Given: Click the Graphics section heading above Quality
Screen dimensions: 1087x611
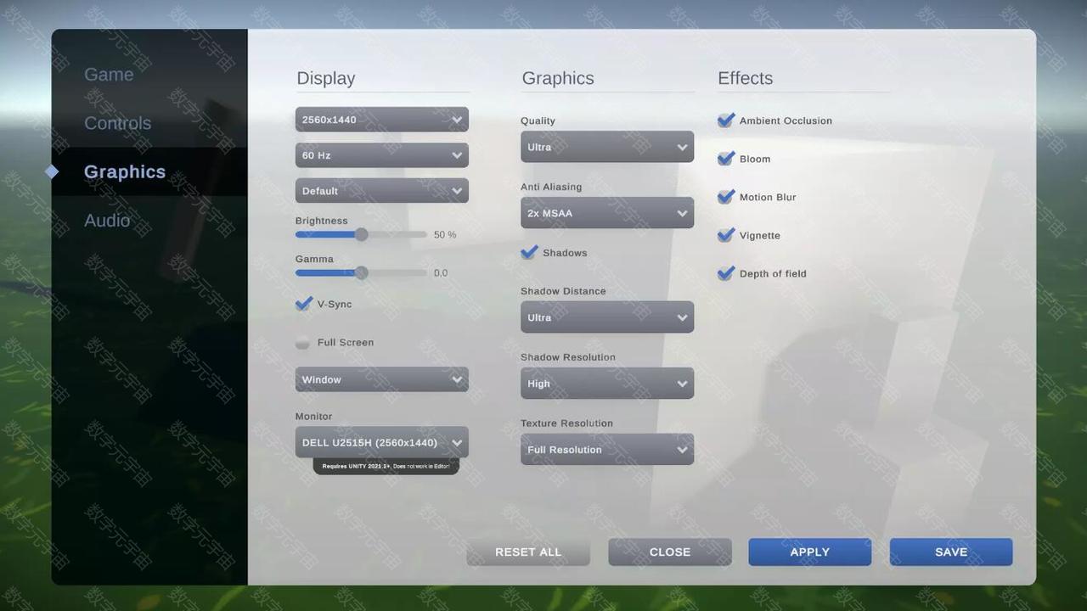Looking at the screenshot, I should click(x=558, y=78).
